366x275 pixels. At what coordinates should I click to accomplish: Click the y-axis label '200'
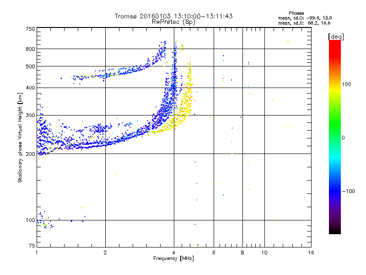[30, 154]
